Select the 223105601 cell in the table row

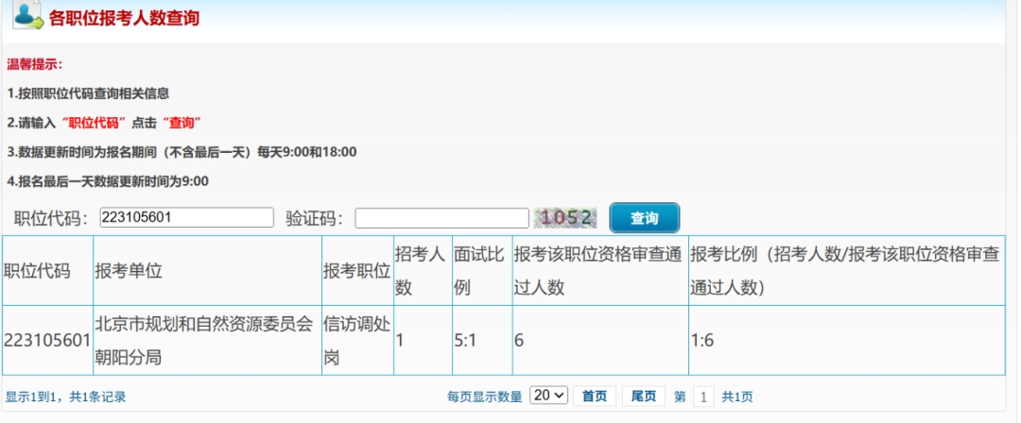coord(47,341)
